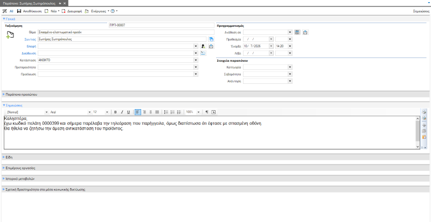Screen dimensions: 431x222
Task: Click the help question mark icon
Action: click(113, 11)
